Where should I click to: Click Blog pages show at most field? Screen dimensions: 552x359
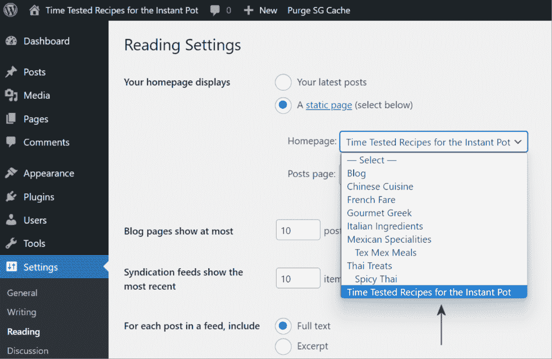tap(298, 230)
